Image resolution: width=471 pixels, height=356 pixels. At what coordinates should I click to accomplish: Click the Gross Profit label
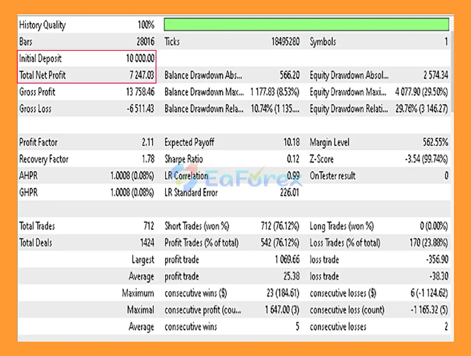pos(37,92)
